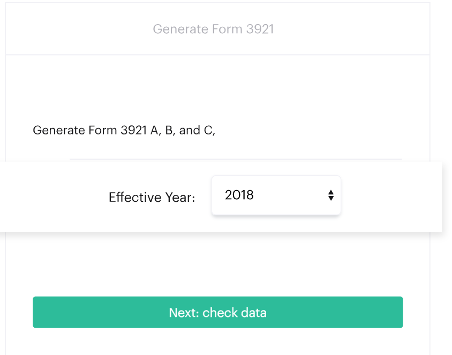
Task: Click the words 'A, B, and C' in the description
Action: 182,130
